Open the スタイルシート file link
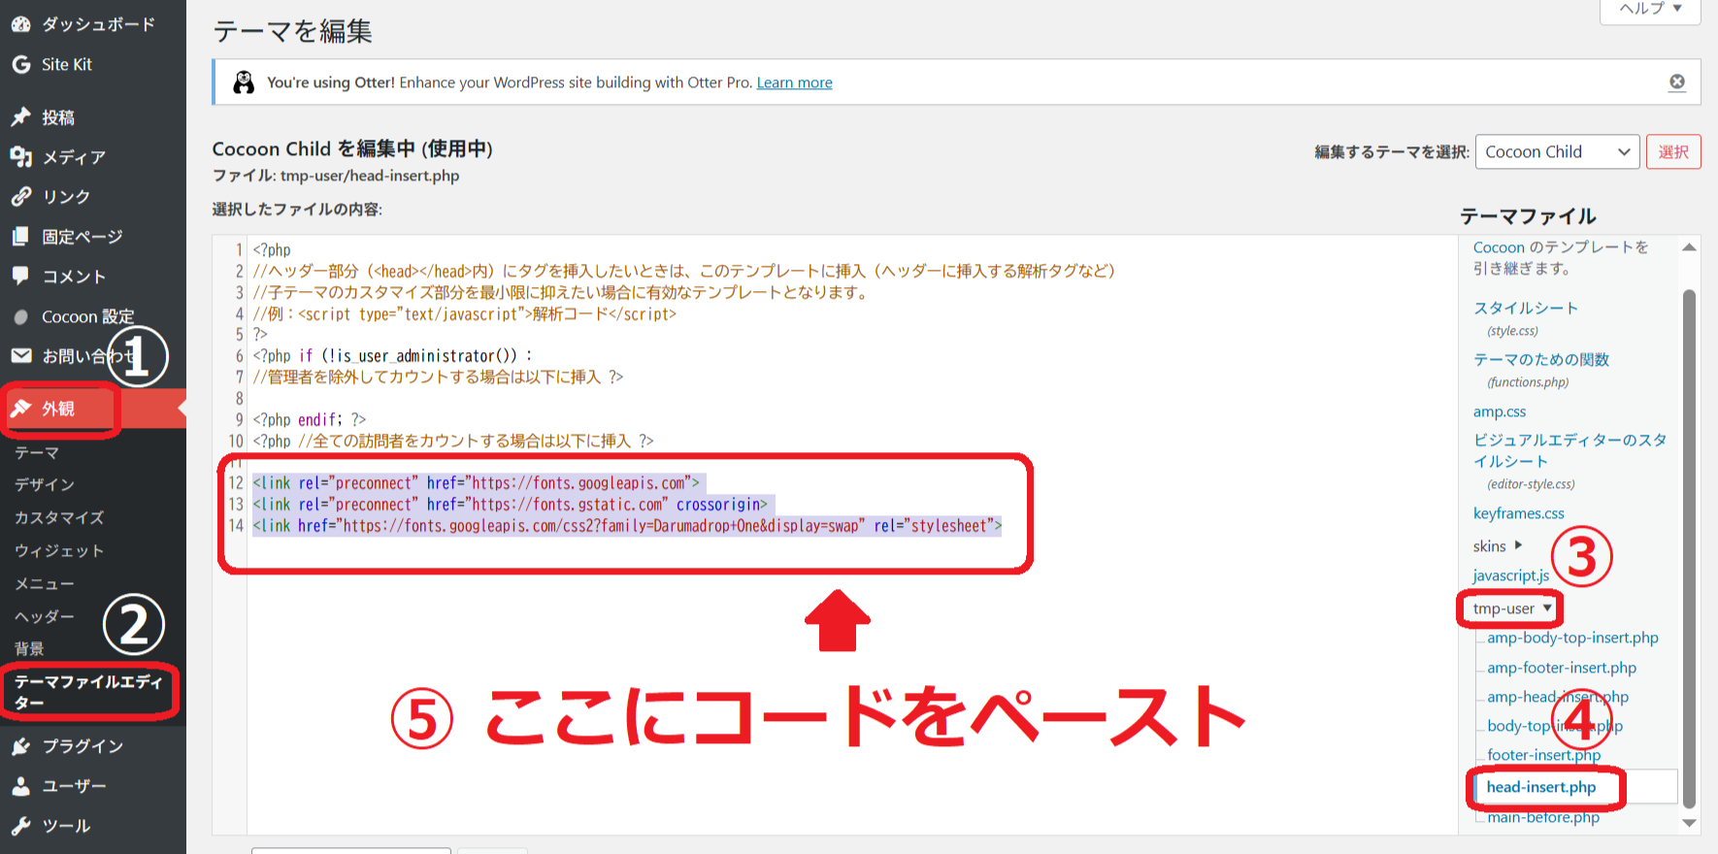The height and width of the screenshot is (854, 1718). click(1526, 308)
